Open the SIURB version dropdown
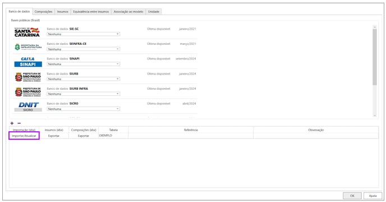Screen dimensions: 386x202 click(x=84, y=79)
